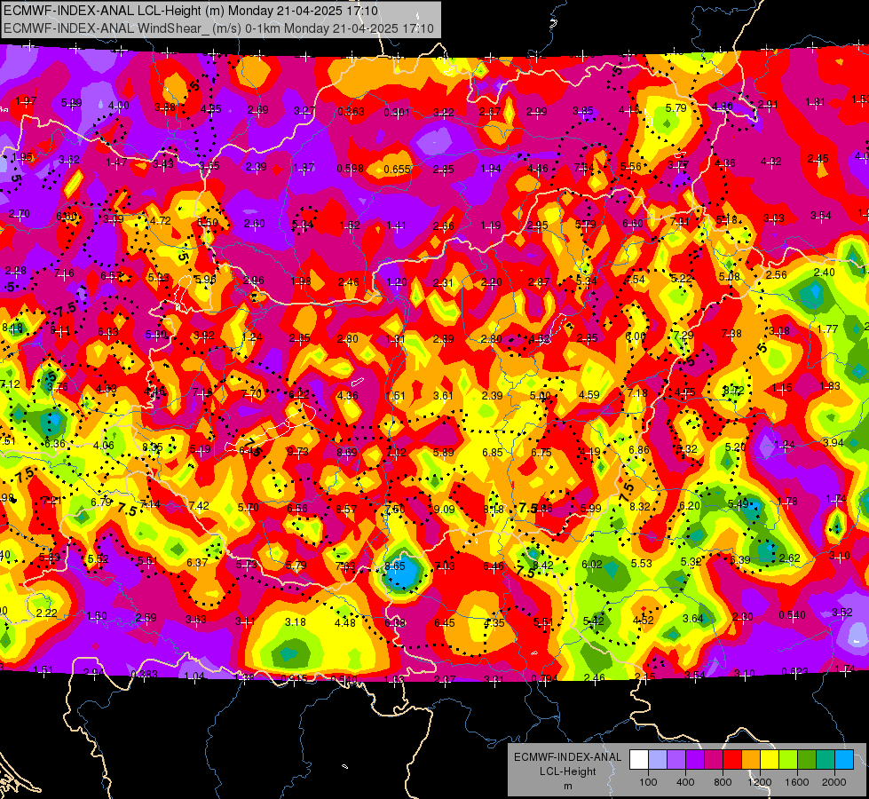
Task: Select the grid value 2.62
Action: pyautogui.click(x=789, y=558)
